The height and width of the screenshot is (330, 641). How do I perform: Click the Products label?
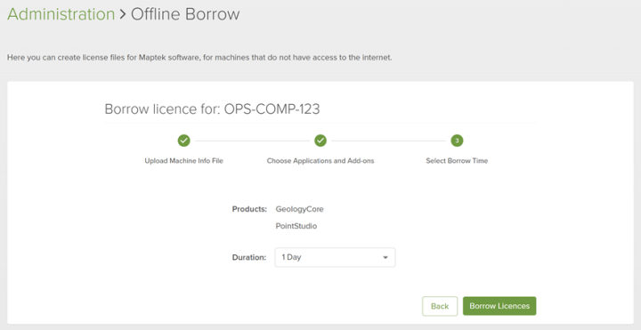point(249,209)
